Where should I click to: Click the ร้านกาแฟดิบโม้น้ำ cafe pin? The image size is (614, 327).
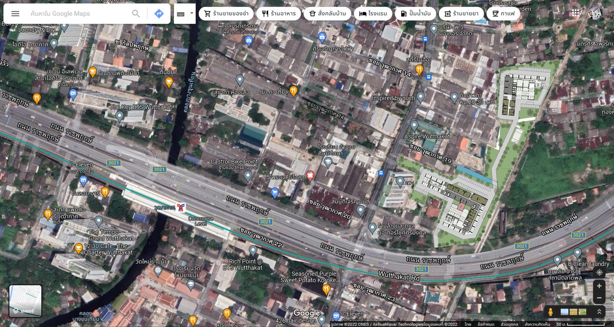pyautogui.click(x=93, y=72)
